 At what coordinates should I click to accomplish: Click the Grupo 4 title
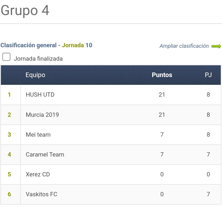25,10
